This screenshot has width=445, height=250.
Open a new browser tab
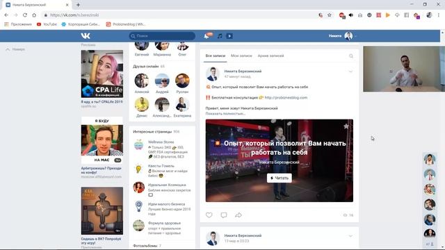pos(78,5)
